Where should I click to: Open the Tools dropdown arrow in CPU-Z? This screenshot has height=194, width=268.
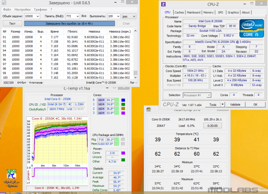[222, 105]
